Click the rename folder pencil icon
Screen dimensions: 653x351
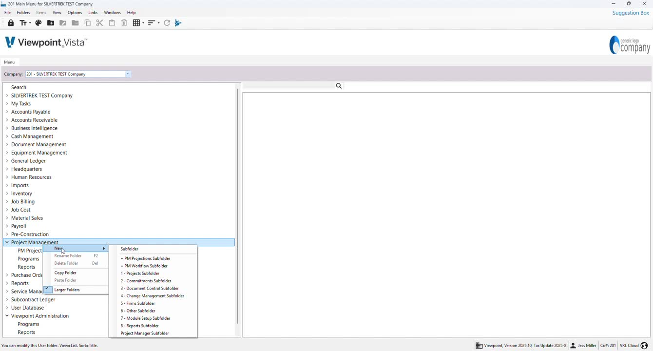click(x=63, y=23)
